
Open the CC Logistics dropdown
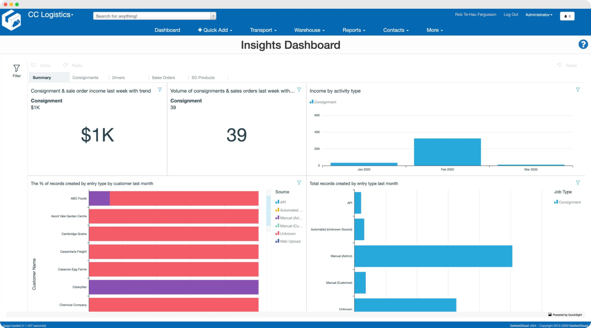pyautogui.click(x=51, y=14)
